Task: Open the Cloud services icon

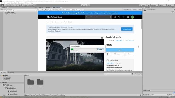Action: 149,5
